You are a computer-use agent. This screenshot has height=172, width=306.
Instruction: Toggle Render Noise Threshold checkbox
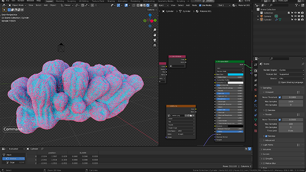280,120
